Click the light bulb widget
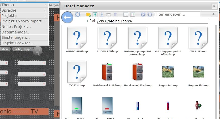Screen dimensions: 220x119 pos(38,51)
